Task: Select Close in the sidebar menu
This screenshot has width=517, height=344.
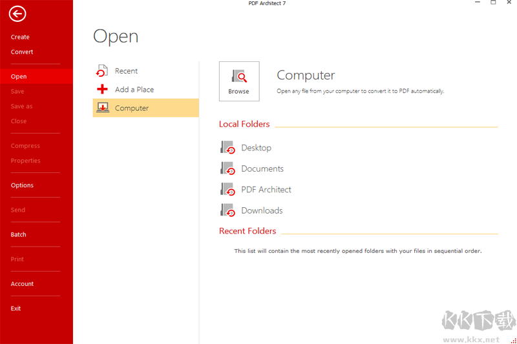Action: (x=19, y=121)
